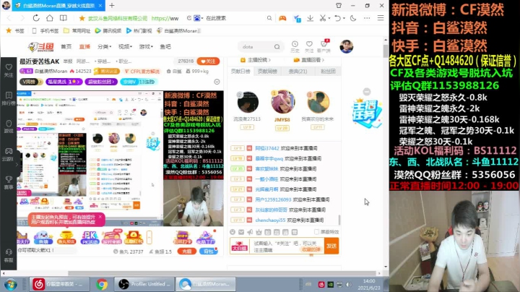Open Chrome from the taskbar
The width and height of the screenshot is (520, 292).
pyautogui.click(x=102, y=284)
